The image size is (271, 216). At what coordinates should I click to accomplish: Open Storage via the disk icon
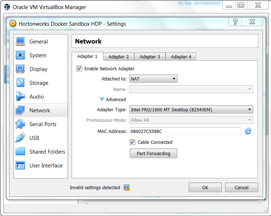tap(20, 83)
